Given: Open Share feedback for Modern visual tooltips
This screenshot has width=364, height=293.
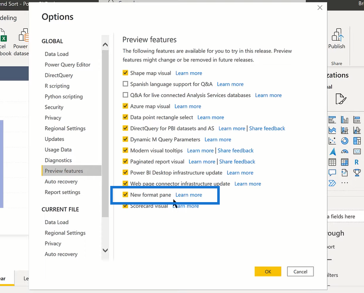Looking at the screenshot, I should pyautogui.click(x=235, y=151).
